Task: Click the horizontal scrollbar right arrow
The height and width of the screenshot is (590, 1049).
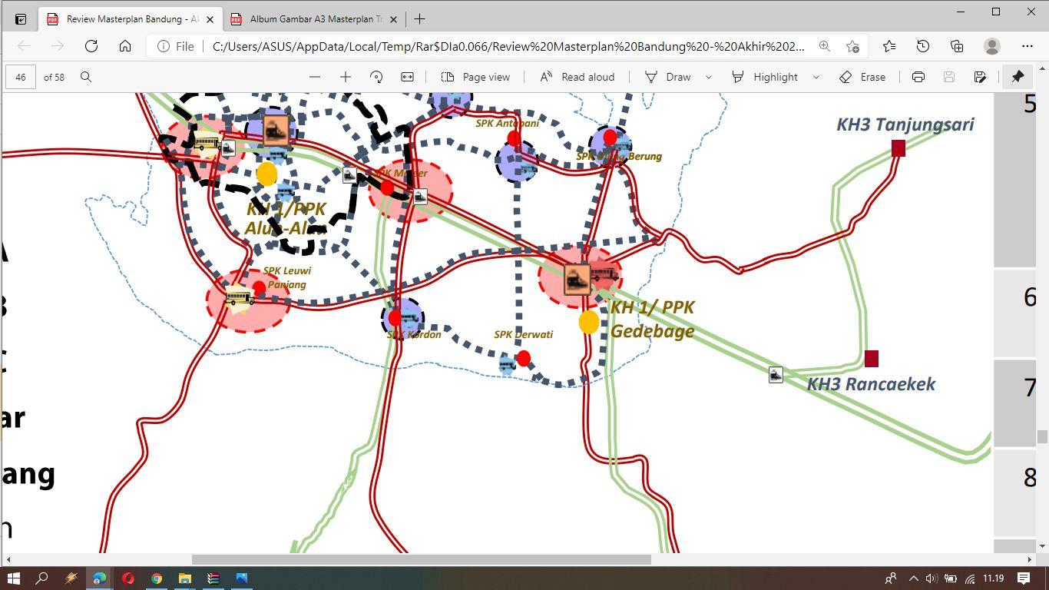Action: pyautogui.click(x=1030, y=559)
